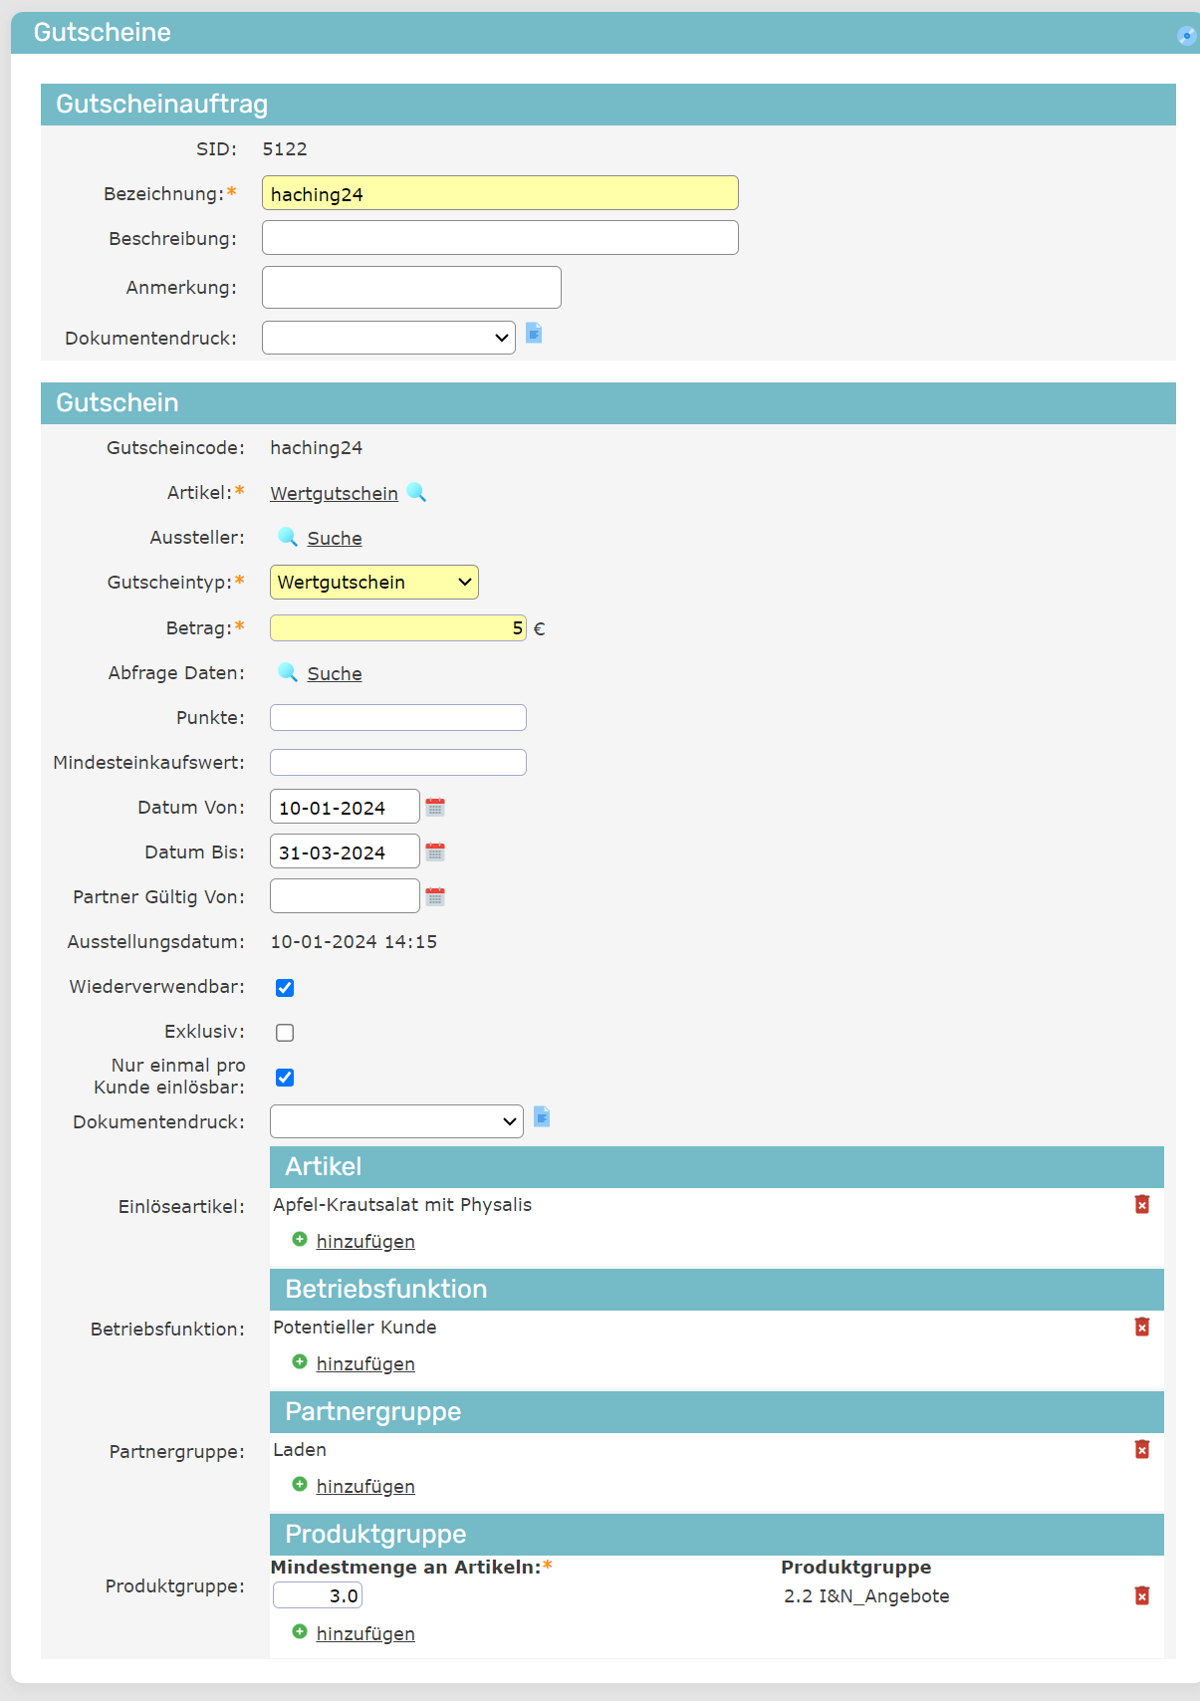
Task: Remove Potentieller Kunde entry
Action: (x=1141, y=1328)
